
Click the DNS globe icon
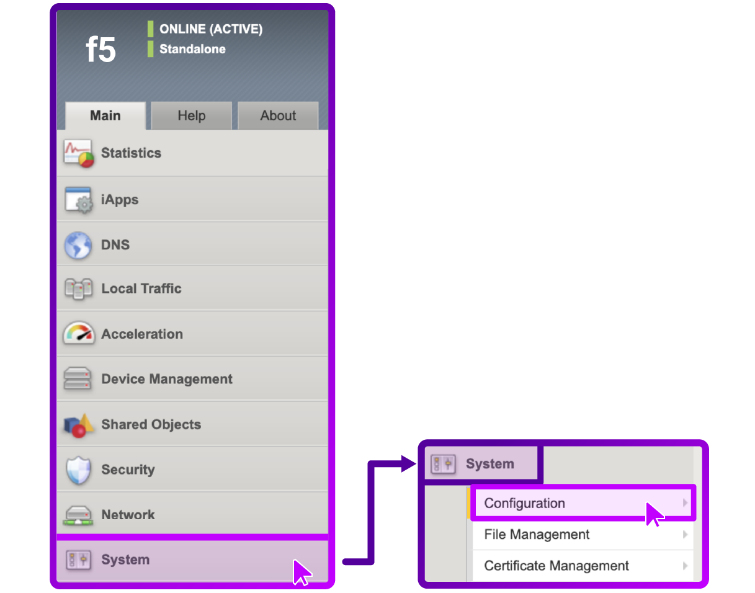[79, 245]
